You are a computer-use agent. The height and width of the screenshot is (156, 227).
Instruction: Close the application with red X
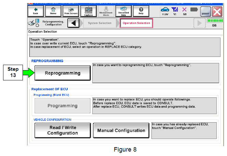pyautogui.click(x=217, y=12)
